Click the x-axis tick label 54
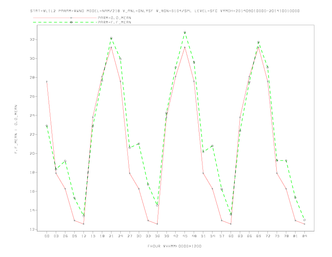This screenshot has width=332, height=257. coord(213,236)
